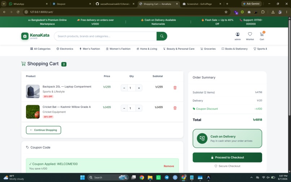The width and height of the screenshot is (291, 182).
Task: Click the Flash Sale — Up to 40% Off banner text
Action: click(x=217, y=22)
